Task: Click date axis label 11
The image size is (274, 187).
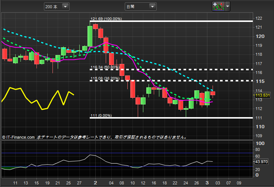Action: (15, 183)
